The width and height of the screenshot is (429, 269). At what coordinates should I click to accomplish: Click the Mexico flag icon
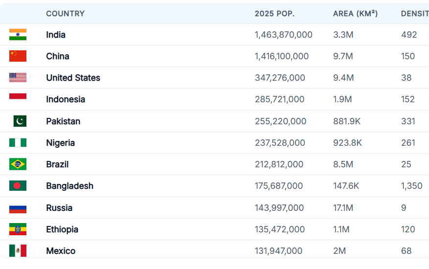pos(18,251)
